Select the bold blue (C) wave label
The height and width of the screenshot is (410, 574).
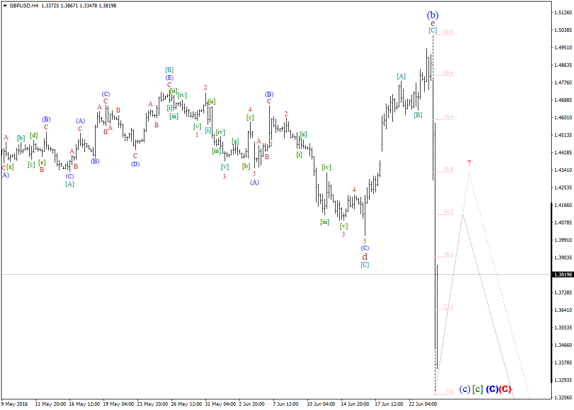[492, 389]
